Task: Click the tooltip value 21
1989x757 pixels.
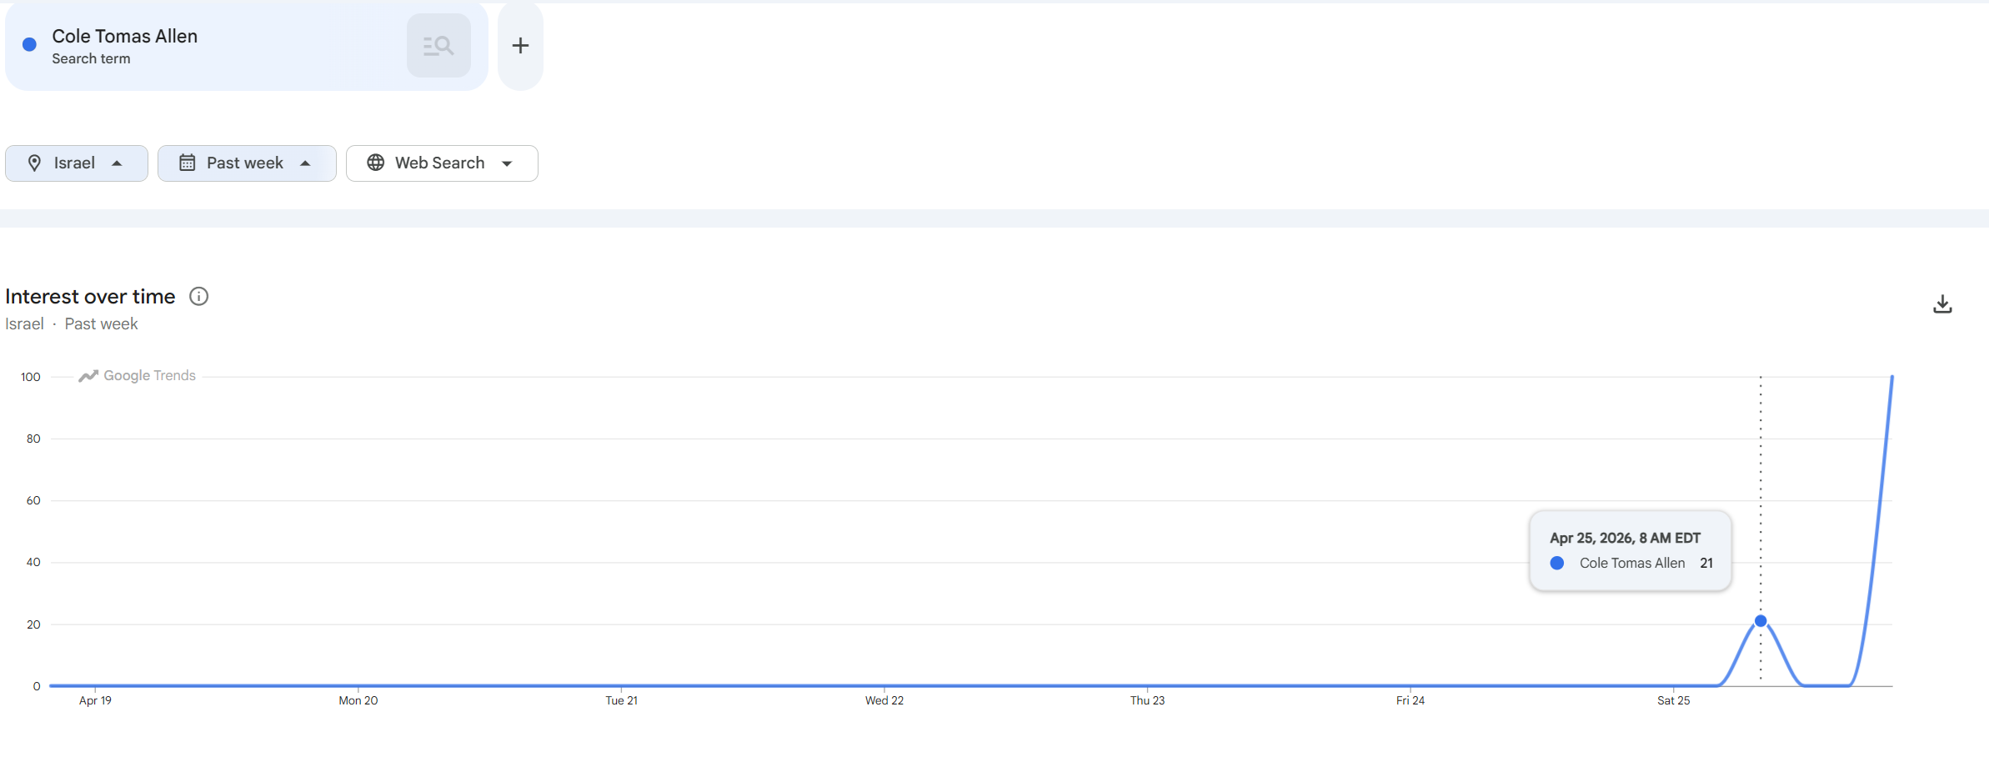Action: (x=1706, y=563)
